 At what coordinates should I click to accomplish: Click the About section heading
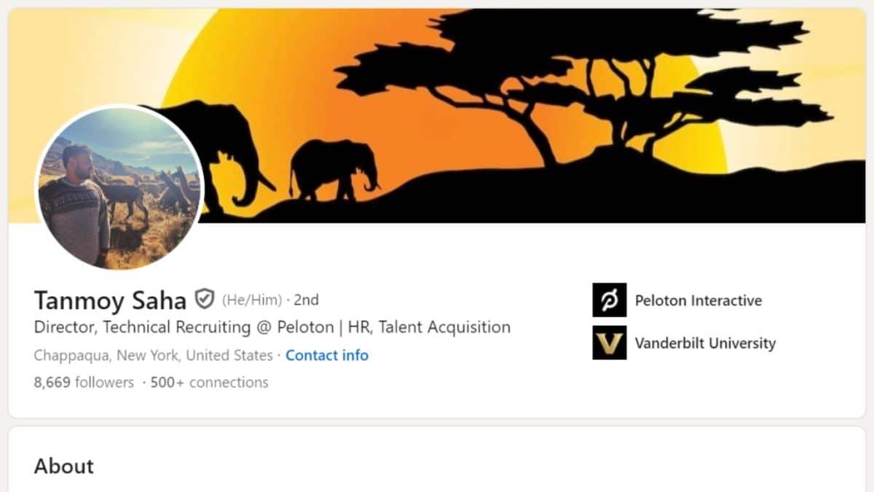64,466
